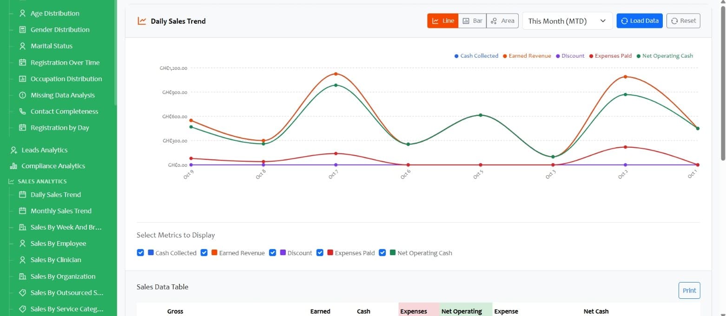Click the circular arrow icon in Reset button
Viewport: 726px width, 316px height.
click(x=674, y=21)
